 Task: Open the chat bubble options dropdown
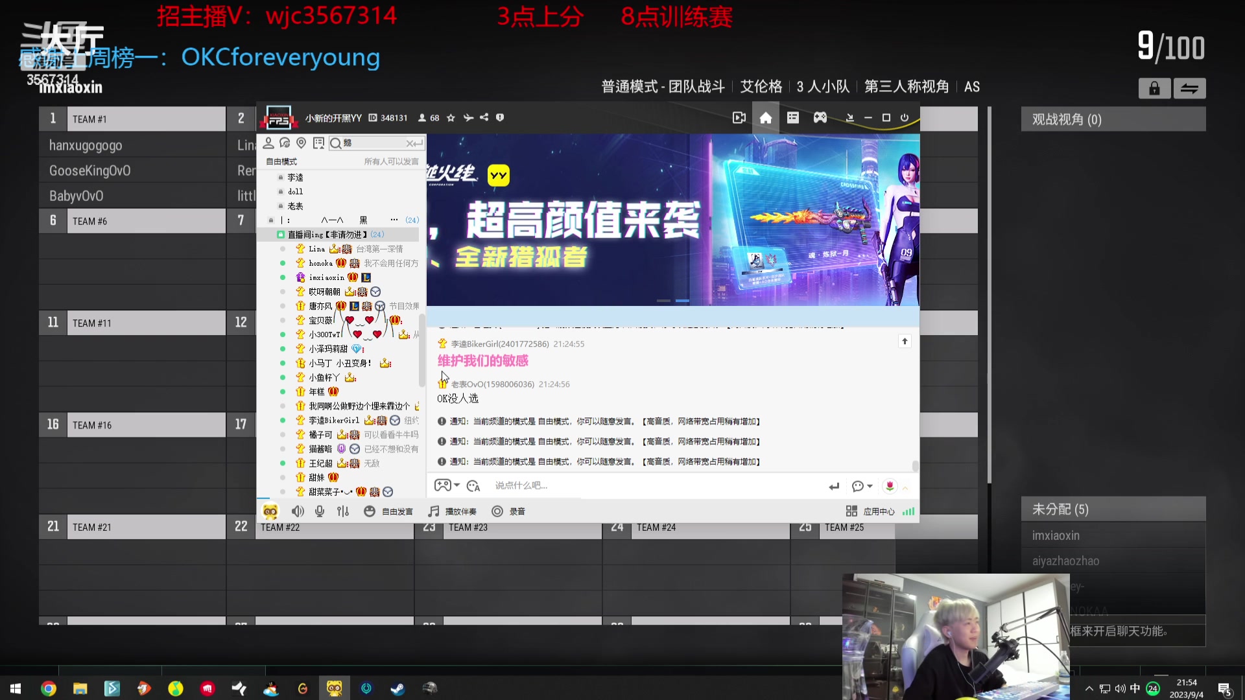point(862,486)
